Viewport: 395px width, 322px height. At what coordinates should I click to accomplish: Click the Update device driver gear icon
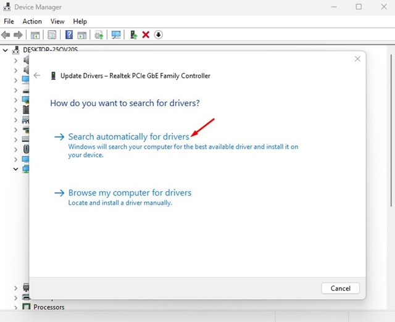tap(99, 35)
